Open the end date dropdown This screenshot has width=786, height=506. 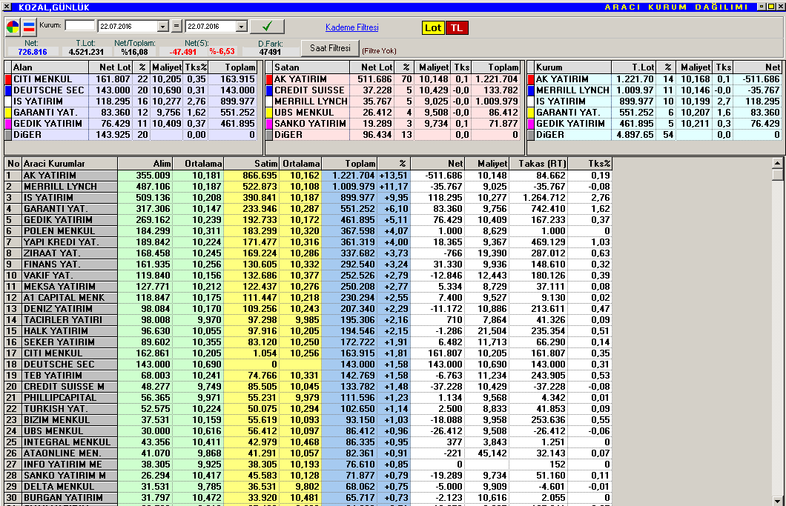coord(241,27)
